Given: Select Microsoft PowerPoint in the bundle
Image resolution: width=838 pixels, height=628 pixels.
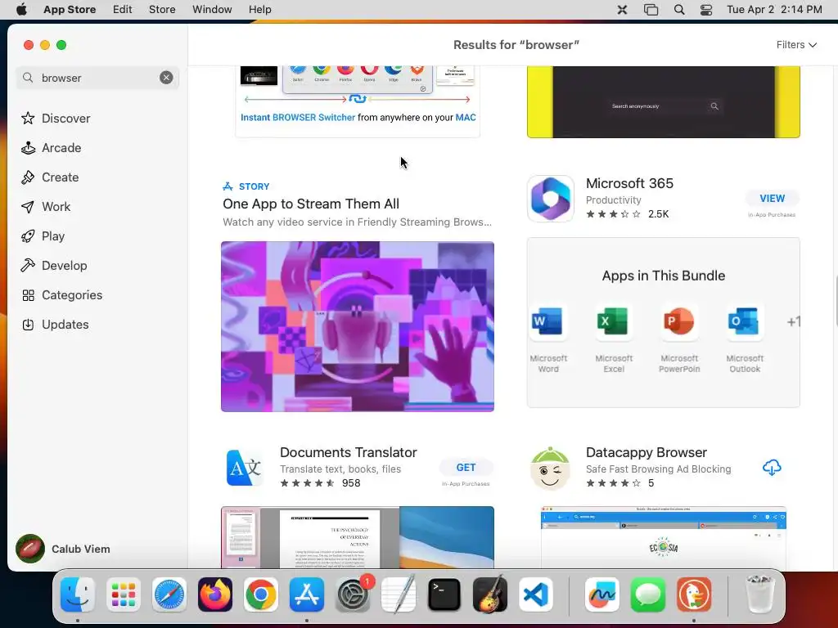Looking at the screenshot, I should click(x=679, y=339).
